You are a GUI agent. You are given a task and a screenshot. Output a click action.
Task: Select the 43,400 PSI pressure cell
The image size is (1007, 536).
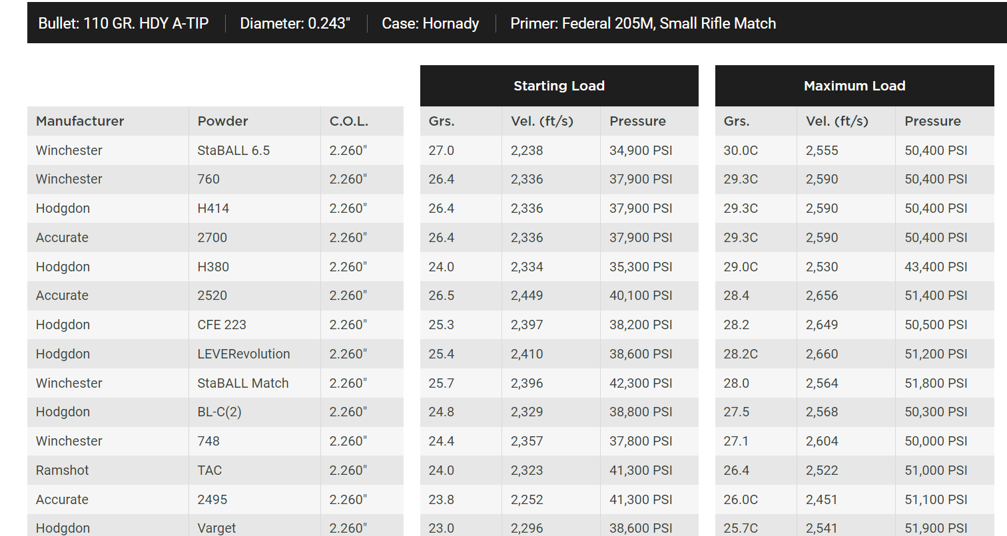point(936,267)
